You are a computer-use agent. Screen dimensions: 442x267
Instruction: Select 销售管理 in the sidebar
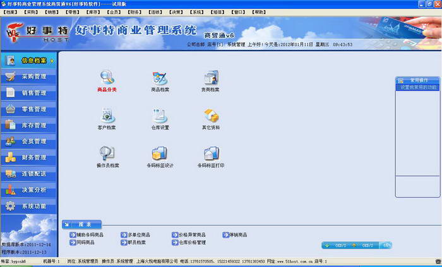(28, 93)
